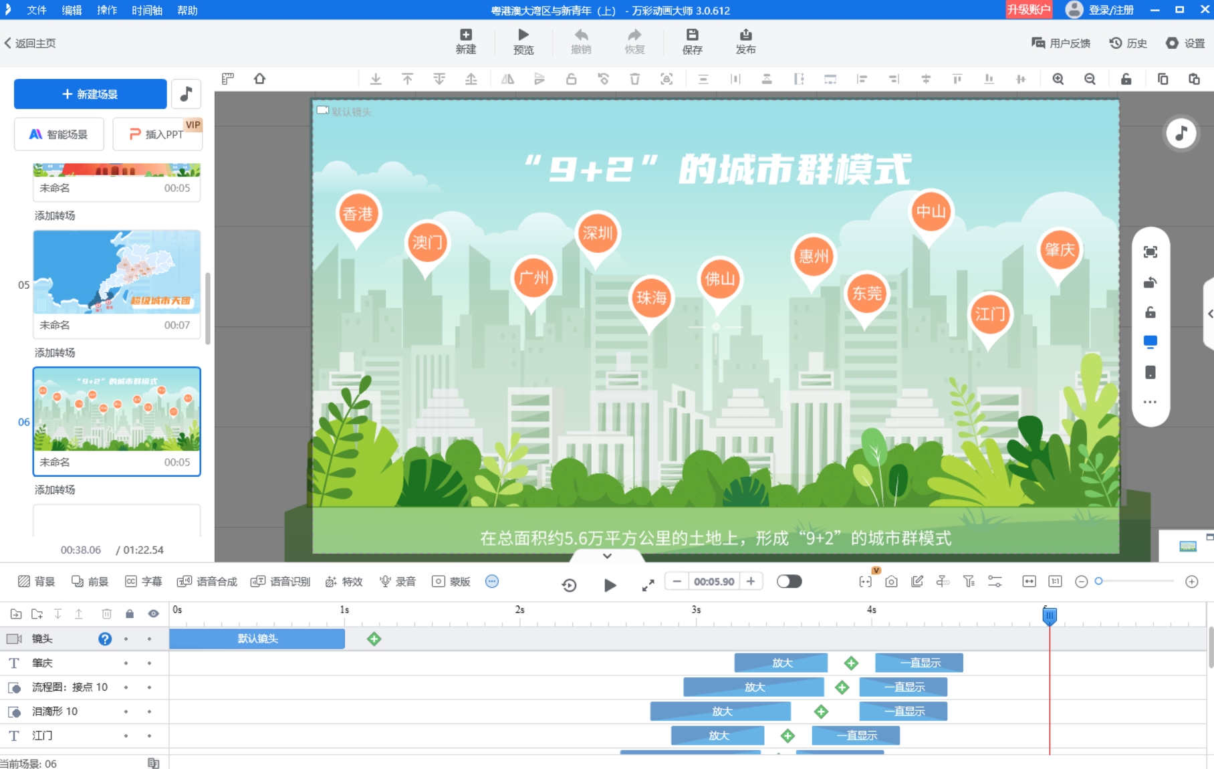Screen dimensions: 1214x769
Task: Click the copy icon in canvas toolbar
Action: coord(1163,79)
